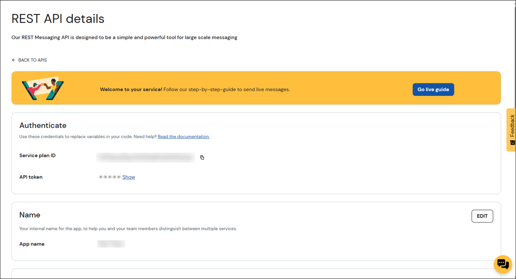The image size is (516, 279).
Task: Click the masked API token asterisks
Action: coord(110,177)
